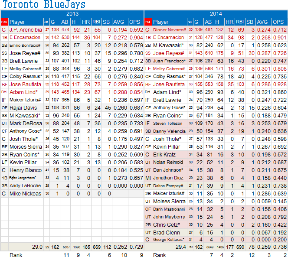Click 2014 team OPS total 0.736
This screenshot has height=257, width=288.
point(280,247)
